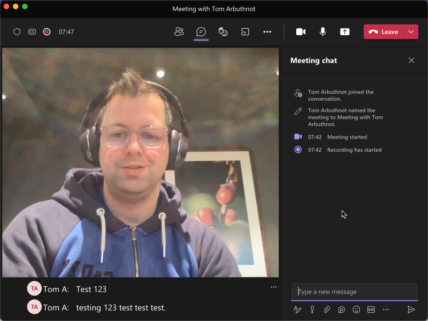Viewport: 428px width, 321px height.
Task: Mute the microphone
Action: (323, 32)
